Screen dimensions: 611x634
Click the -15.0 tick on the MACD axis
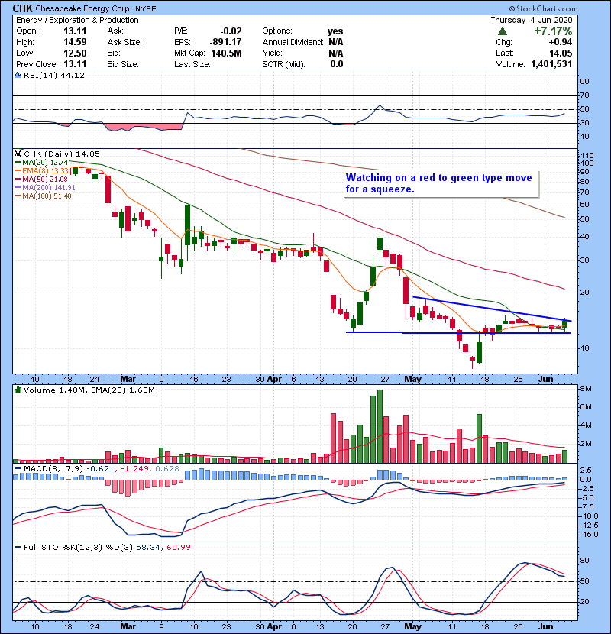(589, 535)
